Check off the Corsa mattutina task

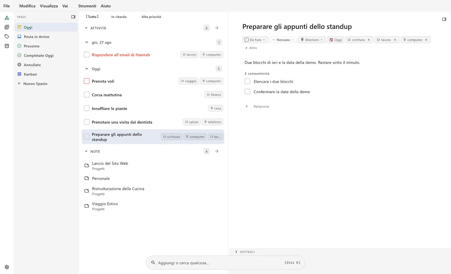[x=86, y=95]
